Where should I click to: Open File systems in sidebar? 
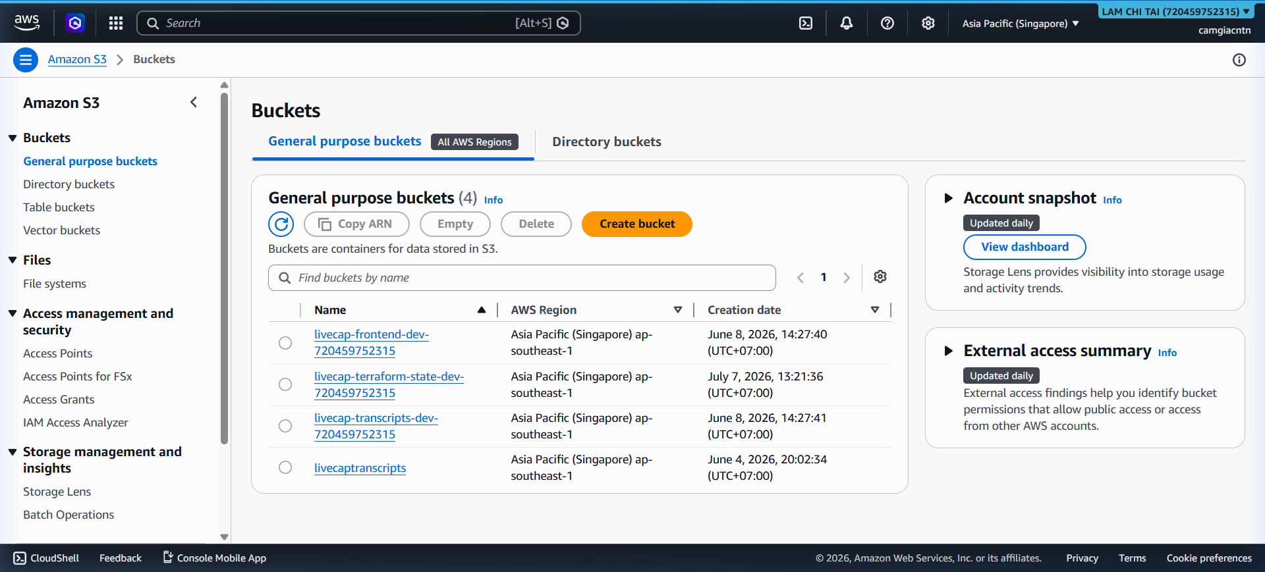coord(55,284)
